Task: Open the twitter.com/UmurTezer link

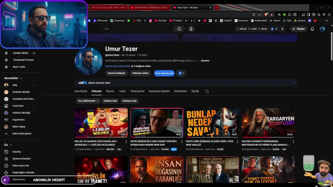Action: pos(118,66)
